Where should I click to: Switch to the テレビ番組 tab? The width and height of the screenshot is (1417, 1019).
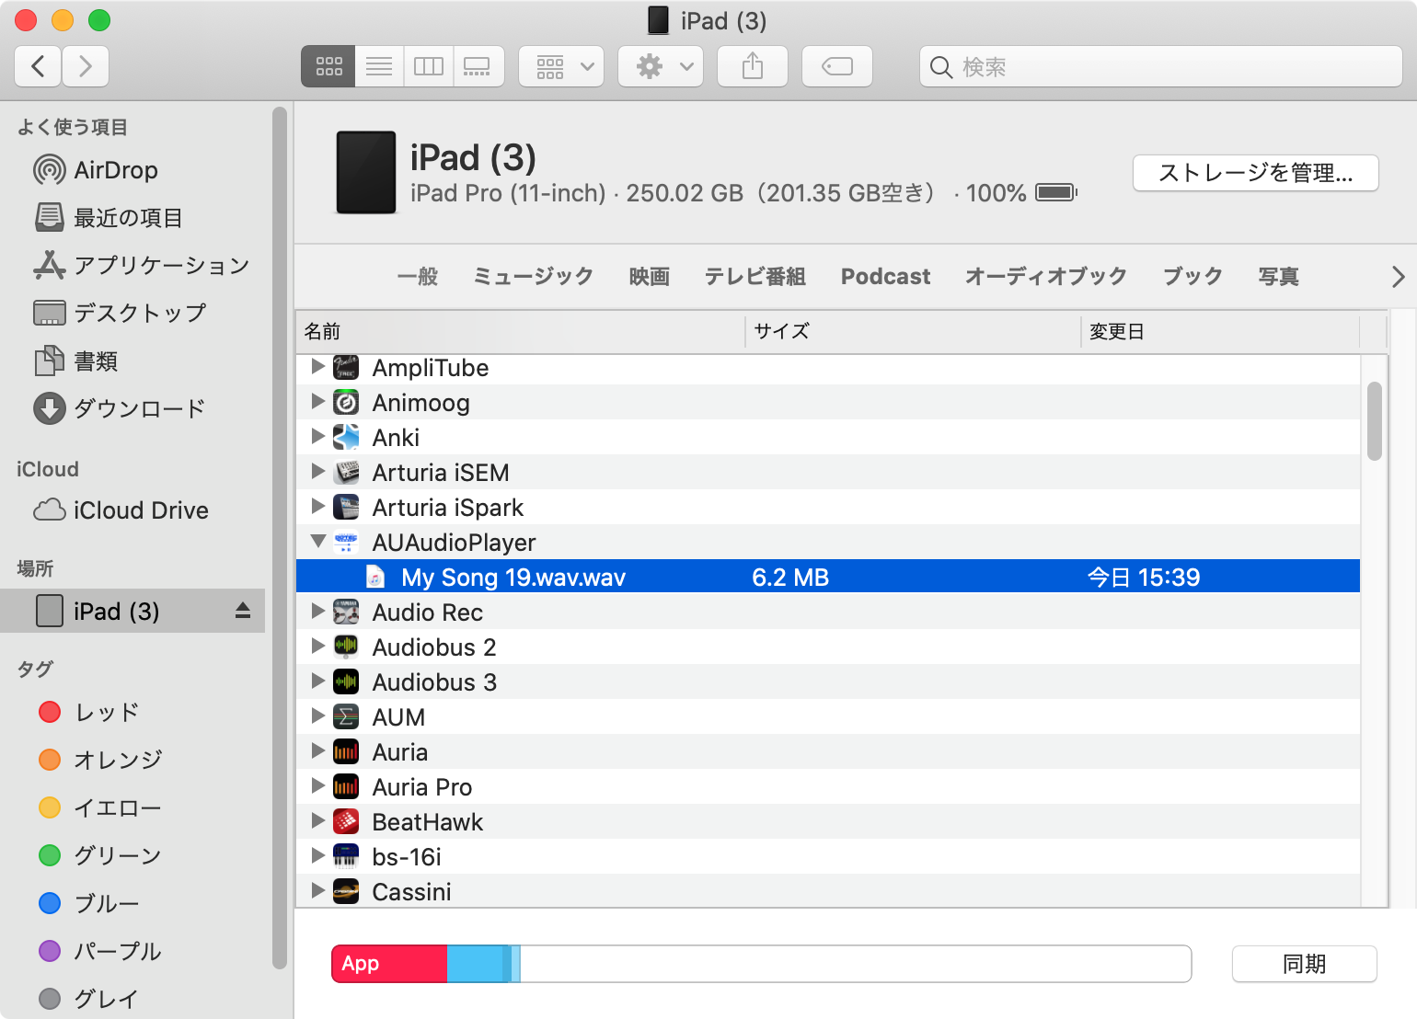point(755,276)
